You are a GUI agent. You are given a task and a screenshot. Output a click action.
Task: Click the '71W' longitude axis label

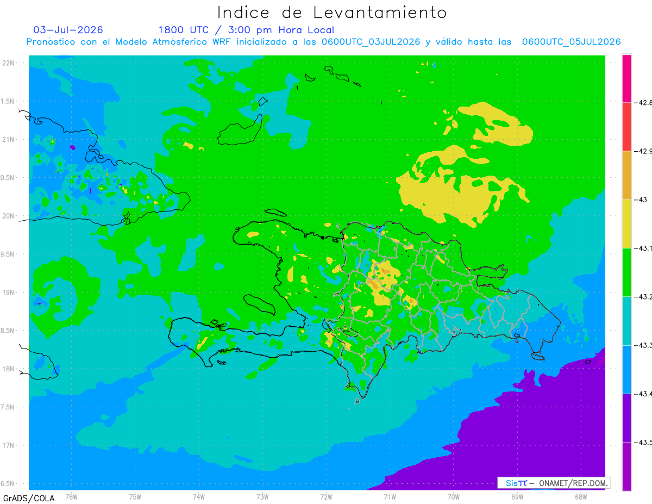(x=390, y=496)
